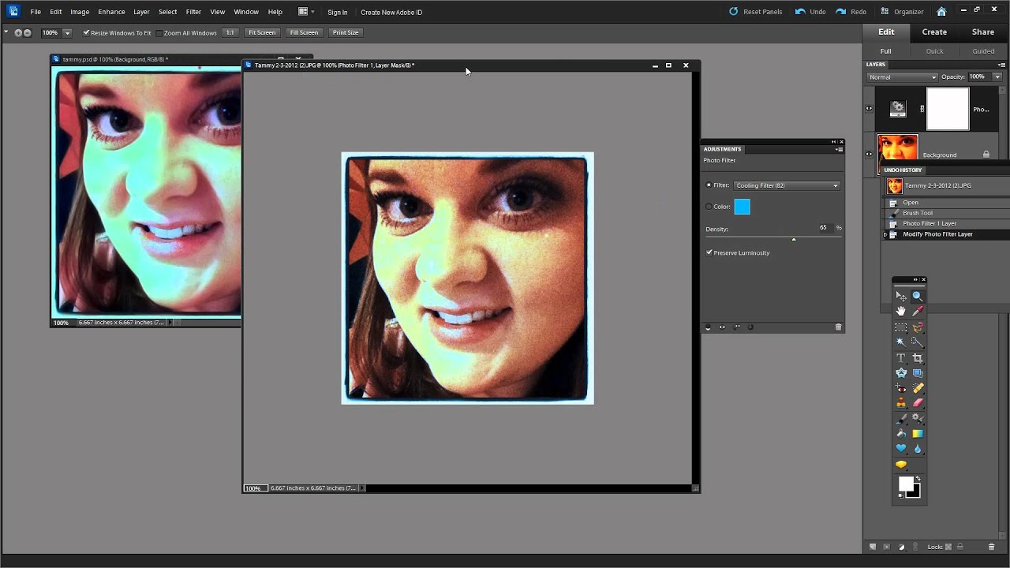Open the Enhance menu
Screen dimensions: 1010x568
[111, 12]
